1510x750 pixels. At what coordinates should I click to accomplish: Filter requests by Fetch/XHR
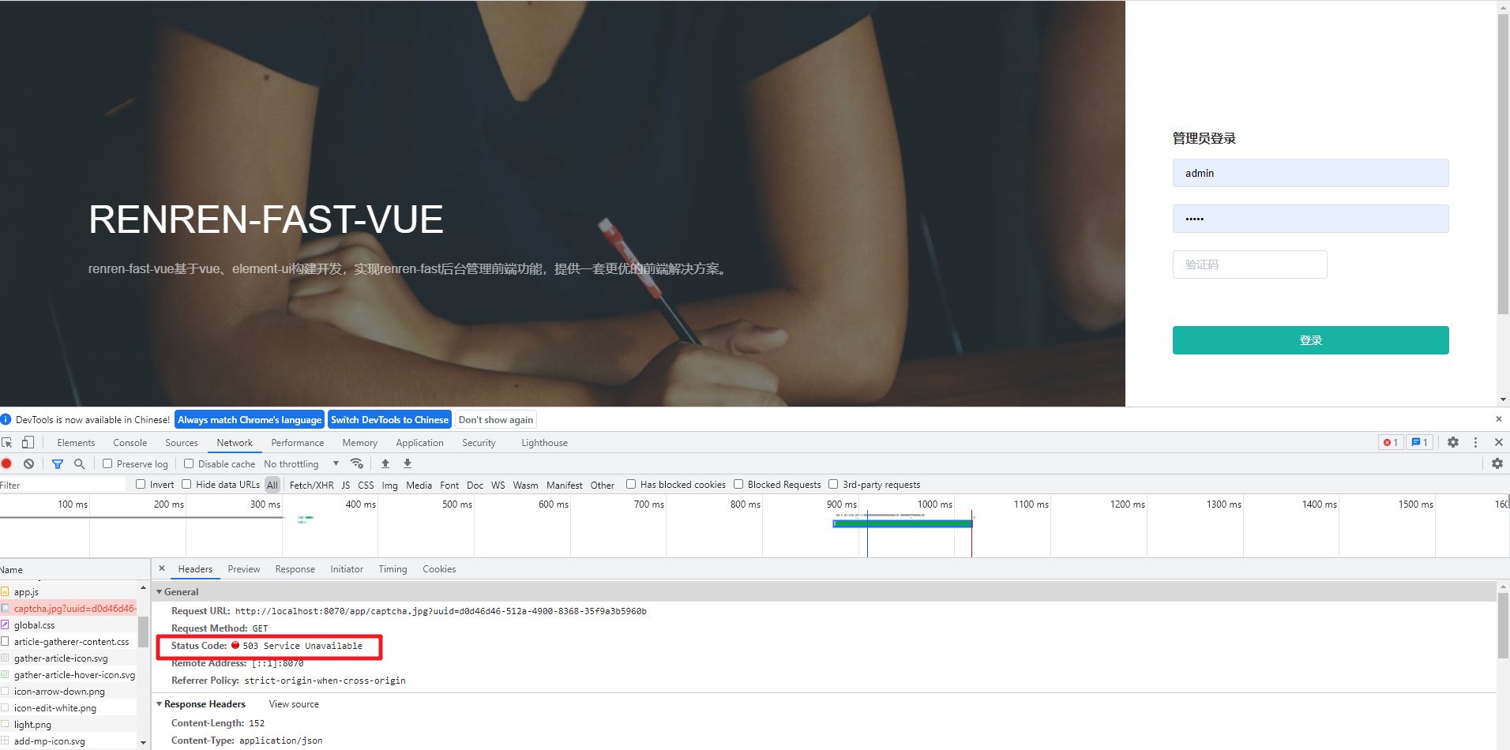click(x=312, y=485)
